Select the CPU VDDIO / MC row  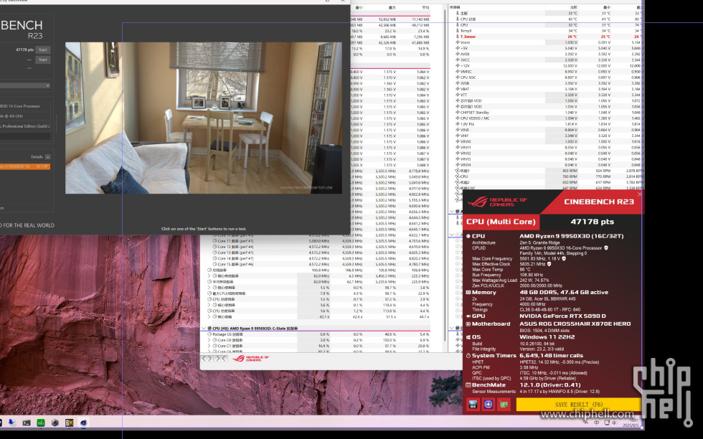548,118
